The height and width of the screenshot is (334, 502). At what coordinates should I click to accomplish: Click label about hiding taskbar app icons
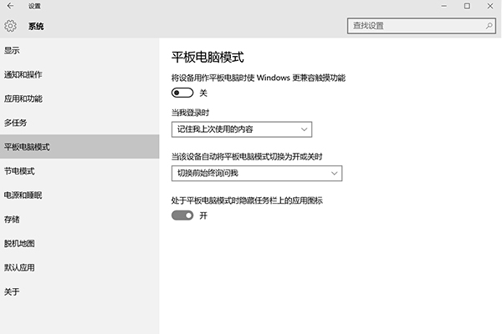click(247, 200)
